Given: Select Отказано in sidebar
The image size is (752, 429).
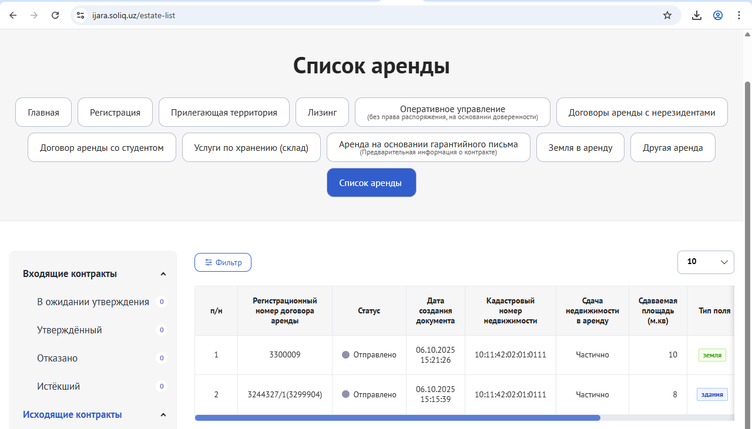Looking at the screenshot, I should tap(57, 358).
